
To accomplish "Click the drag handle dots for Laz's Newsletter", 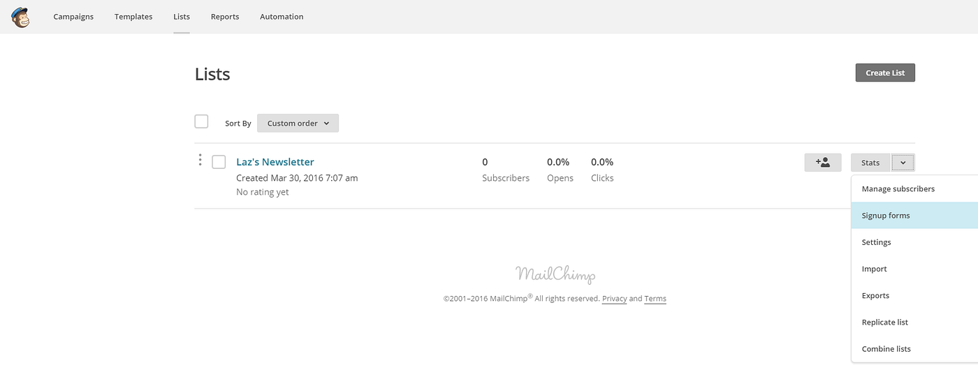I will click(x=200, y=161).
